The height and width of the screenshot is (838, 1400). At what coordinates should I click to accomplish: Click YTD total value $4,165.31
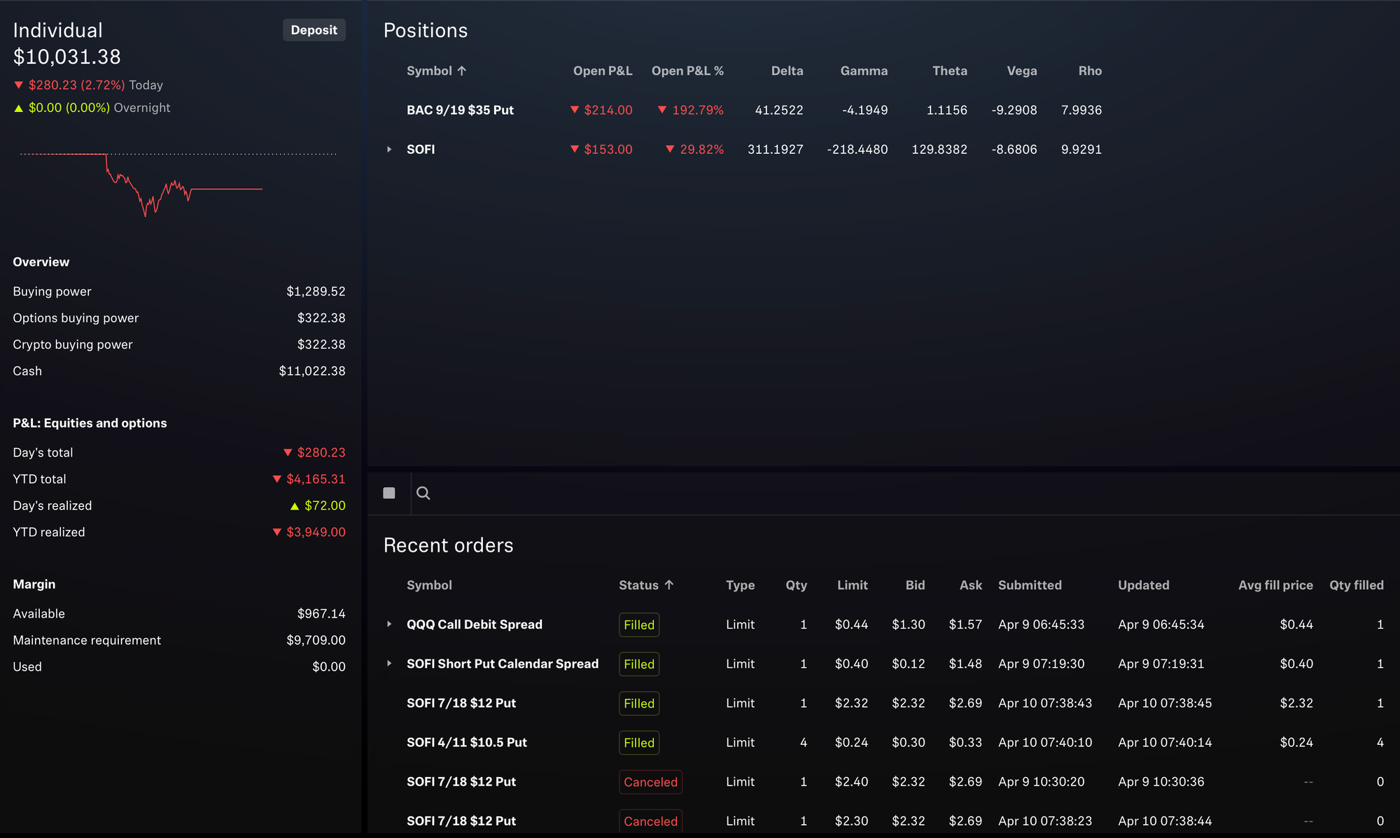309,479
